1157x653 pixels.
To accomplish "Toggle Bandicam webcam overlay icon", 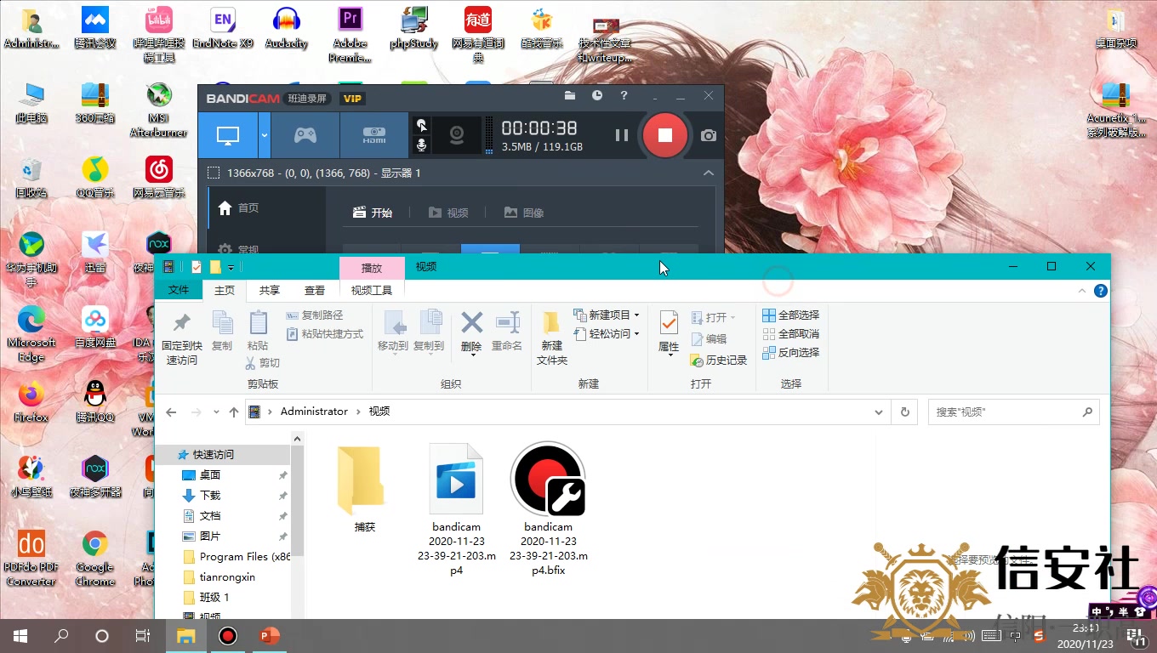I will pyautogui.click(x=457, y=135).
